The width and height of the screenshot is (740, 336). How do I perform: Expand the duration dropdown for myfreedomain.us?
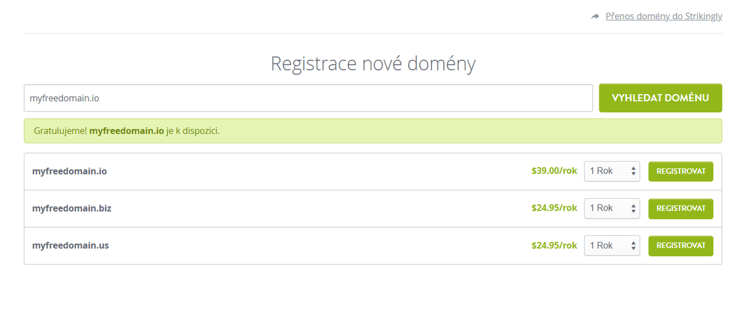point(612,246)
